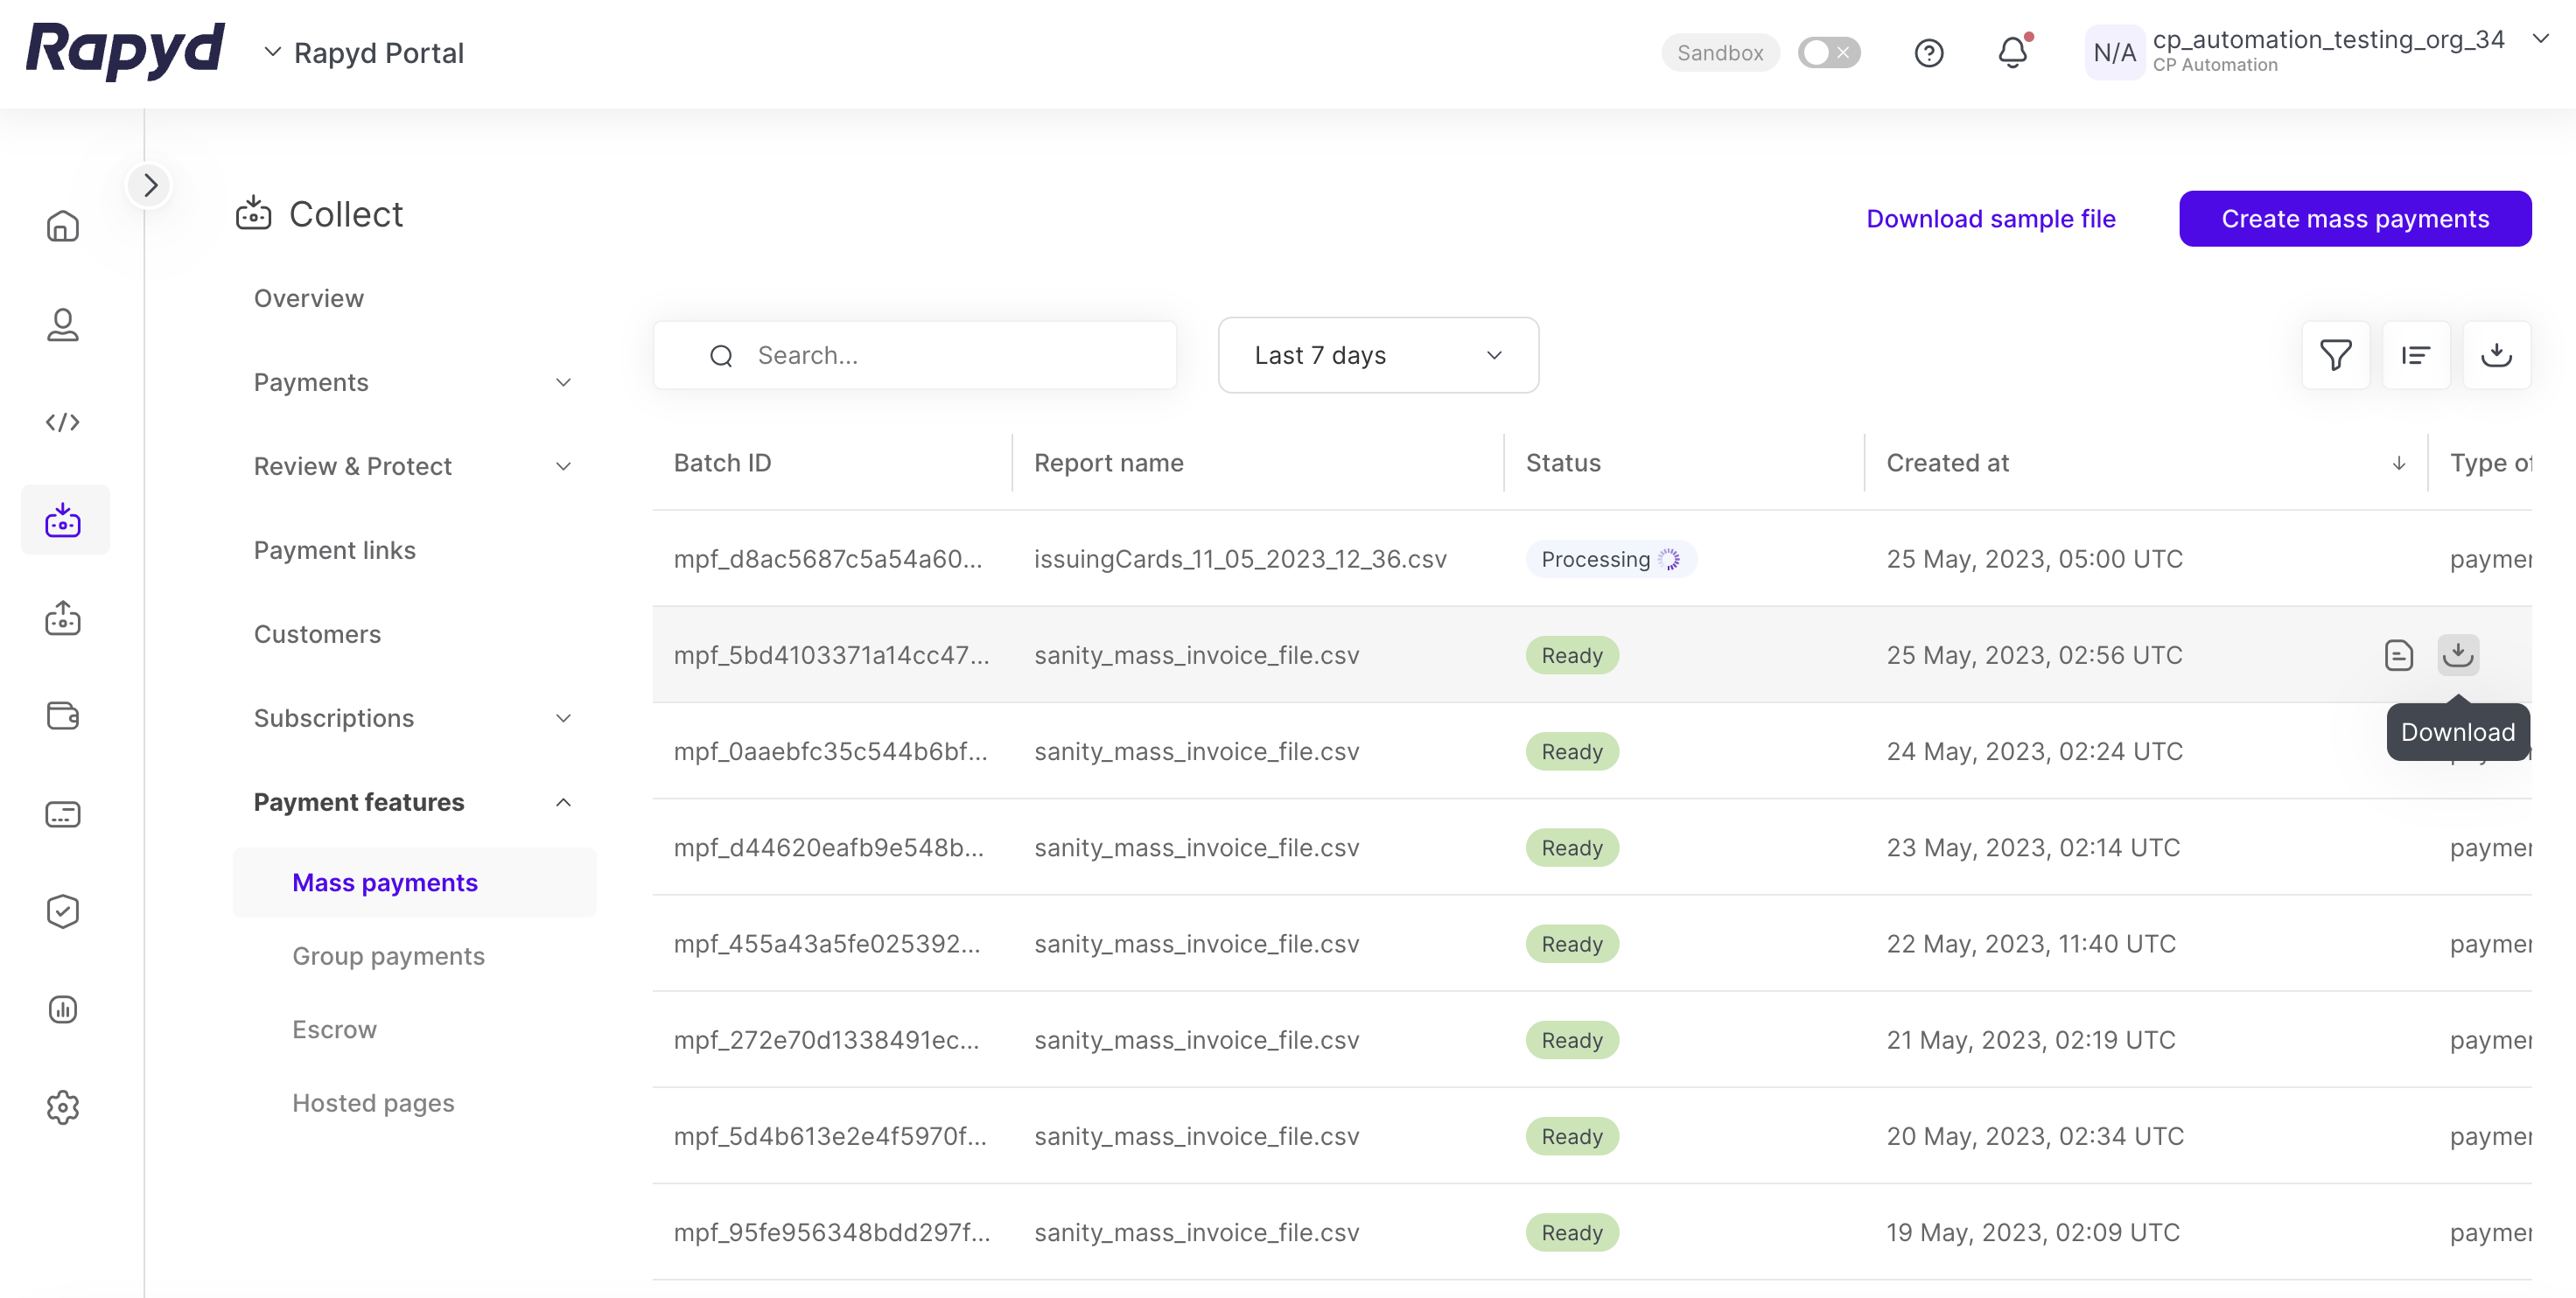Expand the sidebar with arrow button

click(x=150, y=185)
